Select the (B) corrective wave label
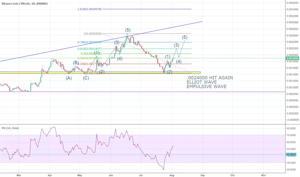The image size is (300, 177). click(76, 62)
